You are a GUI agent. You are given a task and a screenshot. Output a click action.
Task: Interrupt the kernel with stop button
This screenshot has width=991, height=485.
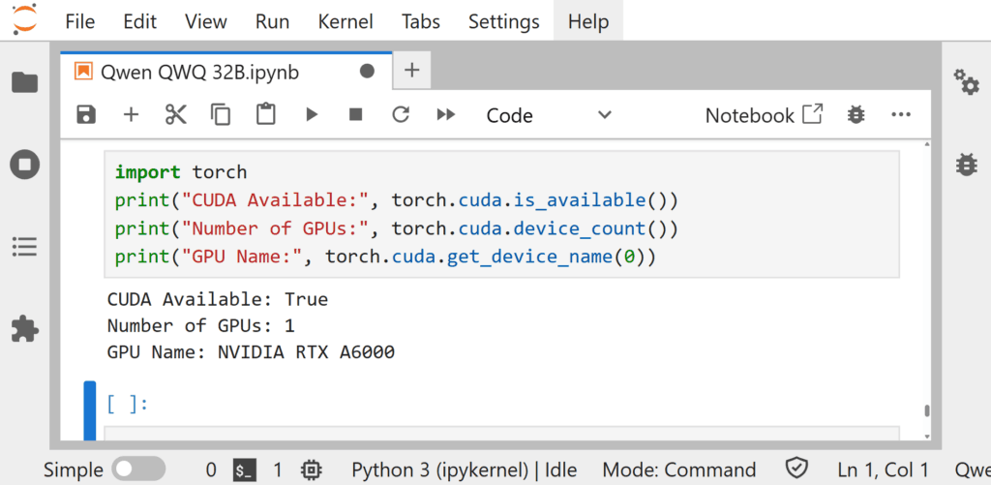coord(355,115)
